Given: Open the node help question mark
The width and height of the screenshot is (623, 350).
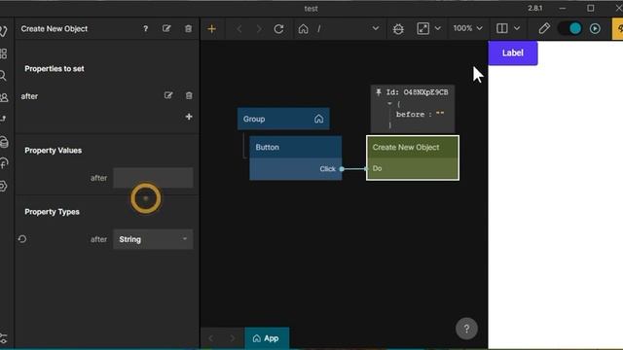Looking at the screenshot, I should [x=145, y=28].
